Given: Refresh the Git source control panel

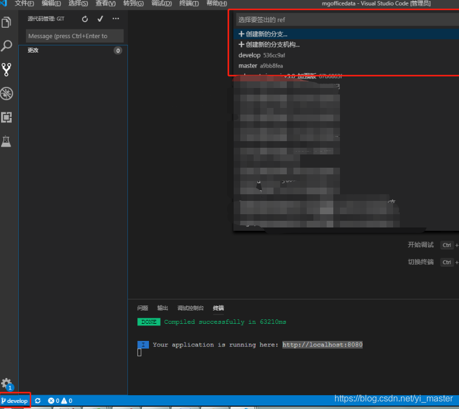Looking at the screenshot, I should 85,19.
